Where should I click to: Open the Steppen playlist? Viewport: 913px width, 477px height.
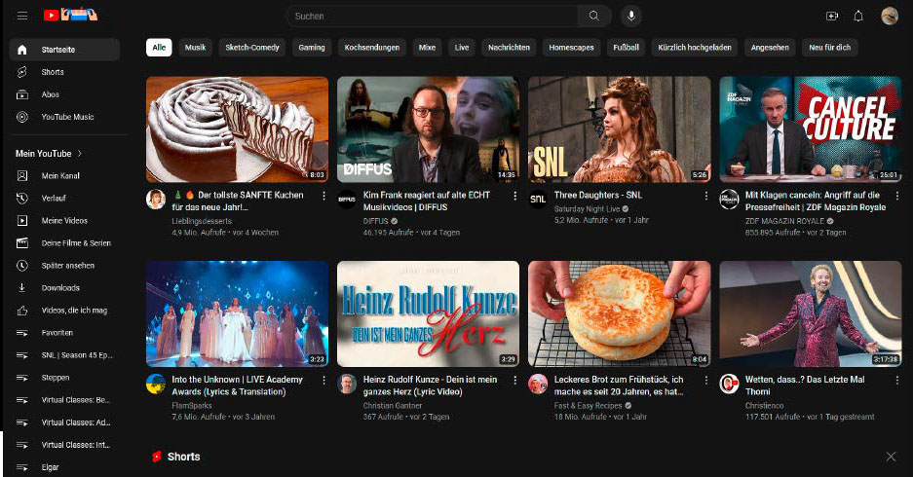pos(64,378)
